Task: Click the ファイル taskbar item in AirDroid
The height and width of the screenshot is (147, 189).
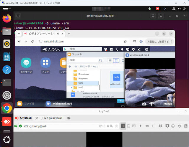Action: click(26, 104)
